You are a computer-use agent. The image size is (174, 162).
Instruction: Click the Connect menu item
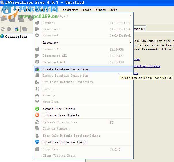coord(83,23)
